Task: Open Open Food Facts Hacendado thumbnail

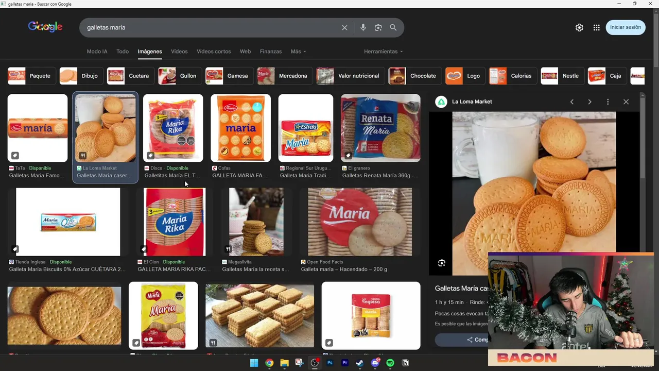Action: 360,222
